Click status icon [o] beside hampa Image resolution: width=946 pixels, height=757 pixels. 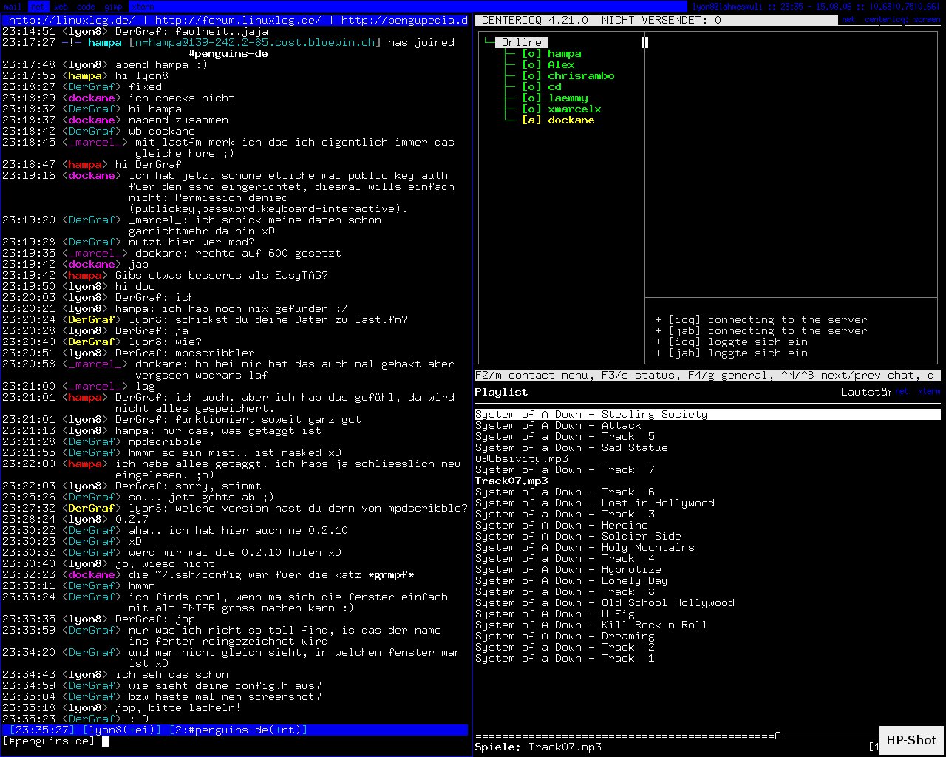pyautogui.click(x=531, y=54)
